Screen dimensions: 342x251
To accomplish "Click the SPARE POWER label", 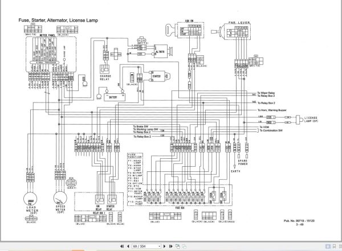I will (x=243, y=162).
